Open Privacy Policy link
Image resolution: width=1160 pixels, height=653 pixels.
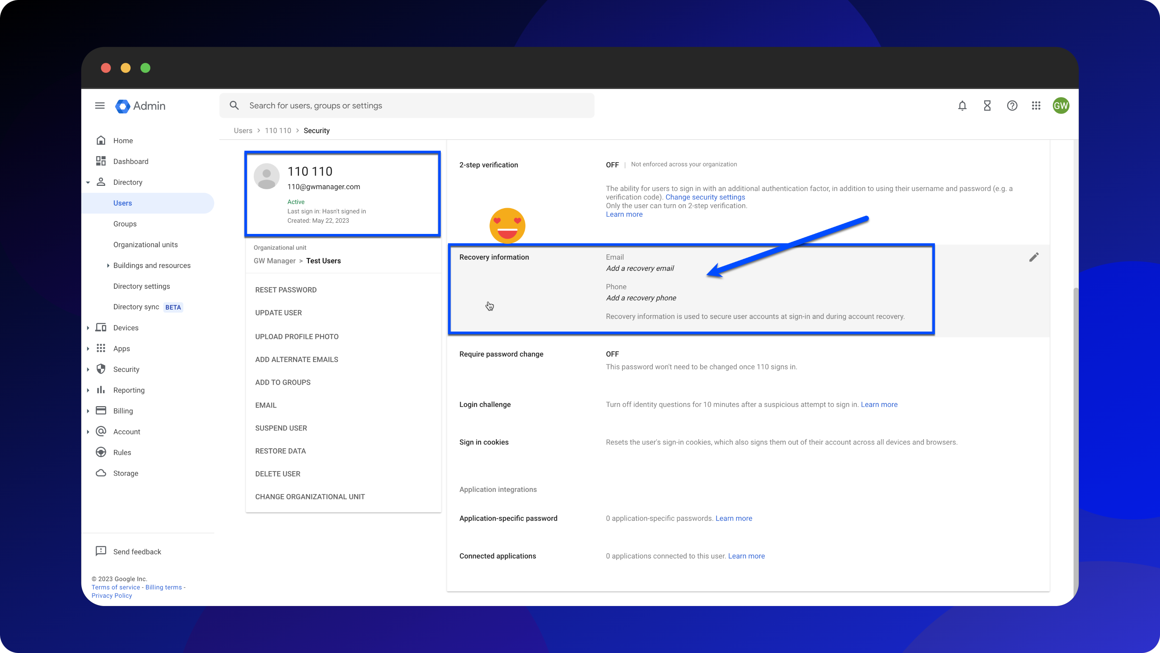pos(112,595)
